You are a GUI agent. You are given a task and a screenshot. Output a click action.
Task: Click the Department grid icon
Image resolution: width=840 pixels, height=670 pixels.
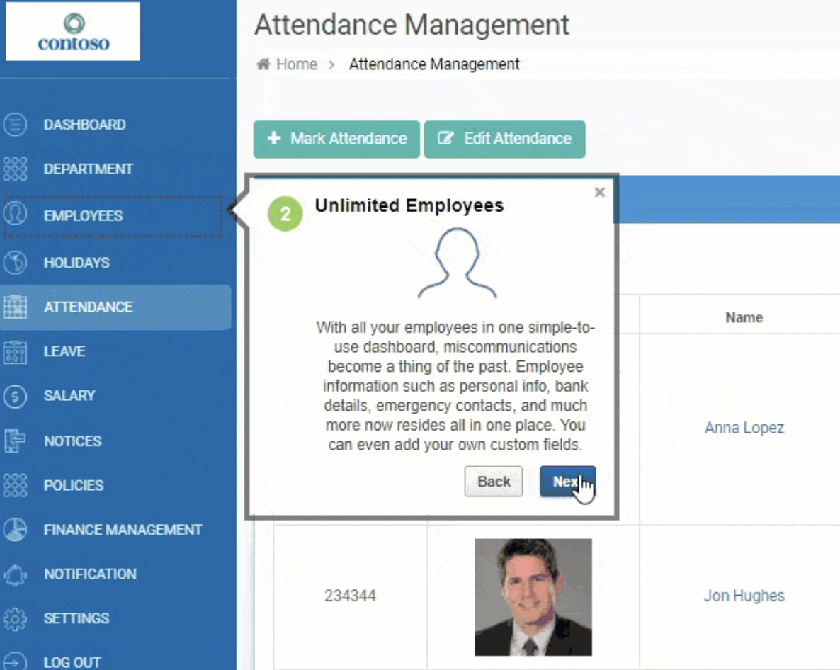coord(15,169)
